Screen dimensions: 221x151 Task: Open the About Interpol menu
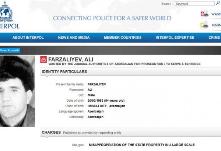tap(28, 38)
